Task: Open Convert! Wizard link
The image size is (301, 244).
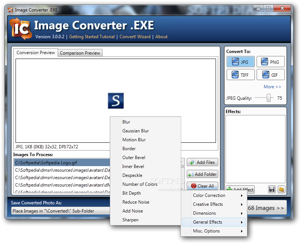Action: coord(135,37)
